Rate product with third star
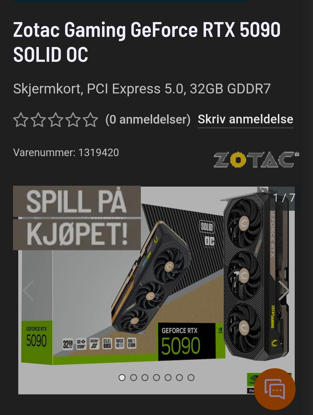This screenshot has width=313, height=415. [x=55, y=120]
